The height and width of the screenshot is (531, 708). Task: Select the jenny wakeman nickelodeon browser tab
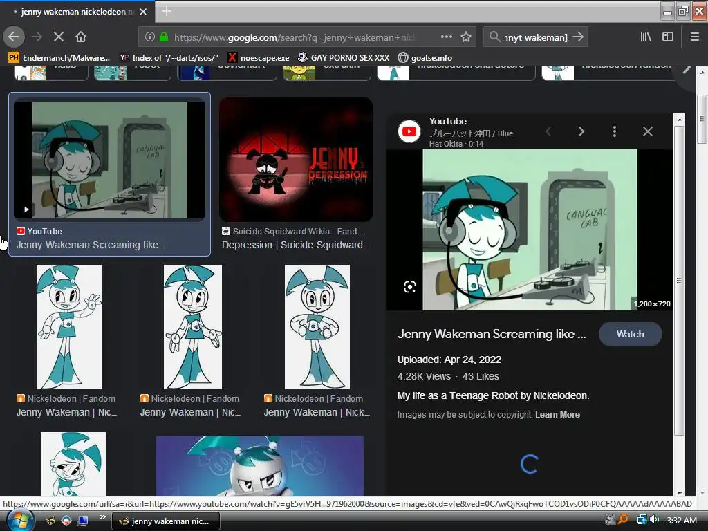click(77, 12)
